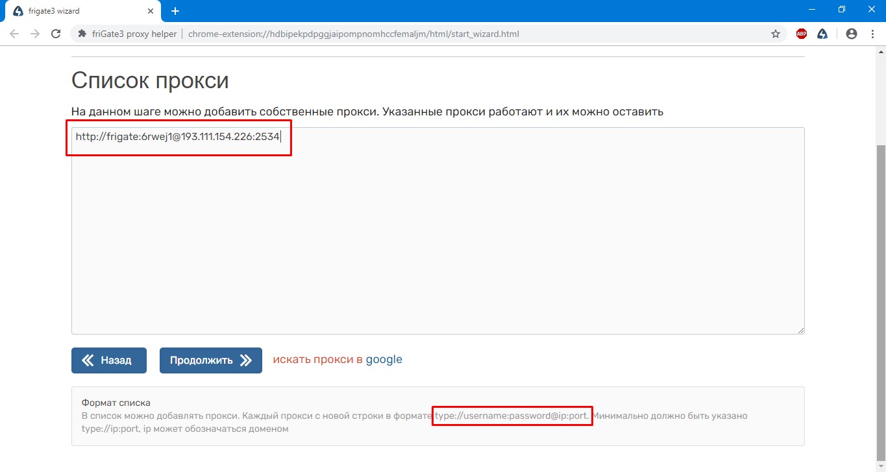Click the искать прокси в text
Viewport: 886px width, 472px height.
(x=318, y=360)
